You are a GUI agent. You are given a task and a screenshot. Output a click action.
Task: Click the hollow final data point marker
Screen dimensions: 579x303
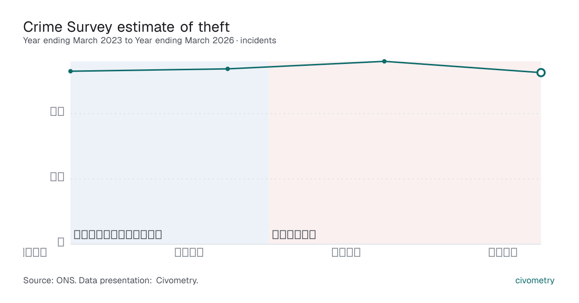(541, 73)
